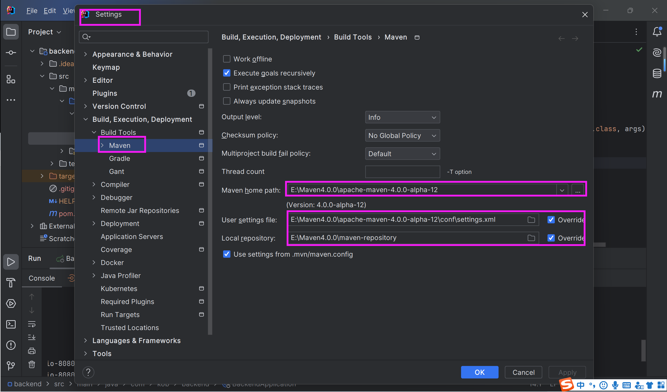The width and height of the screenshot is (667, 392).
Task: Click the console Scroll to End icon
Action: pyautogui.click(x=32, y=337)
